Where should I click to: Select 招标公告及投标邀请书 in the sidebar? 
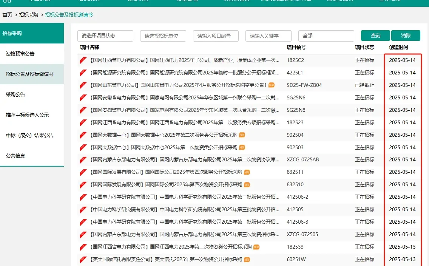[x=32, y=74]
